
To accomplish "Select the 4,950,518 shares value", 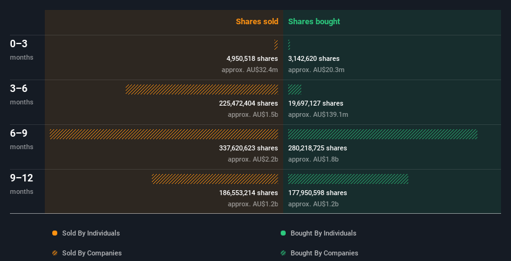I will (x=252, y=58).
